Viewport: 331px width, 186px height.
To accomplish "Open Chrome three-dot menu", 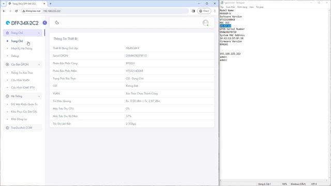I will [215, 11].
